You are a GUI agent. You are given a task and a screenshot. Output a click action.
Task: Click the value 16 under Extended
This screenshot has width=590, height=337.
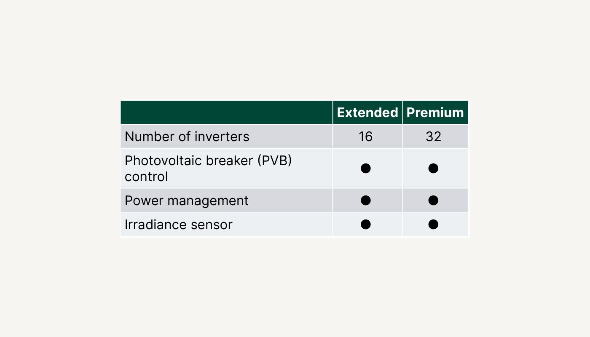click(x=366, y=136)
